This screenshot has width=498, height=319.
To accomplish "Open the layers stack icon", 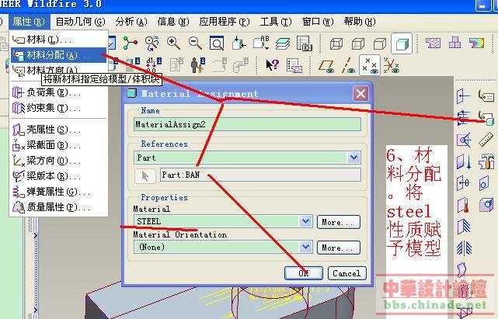I will 282,43.
